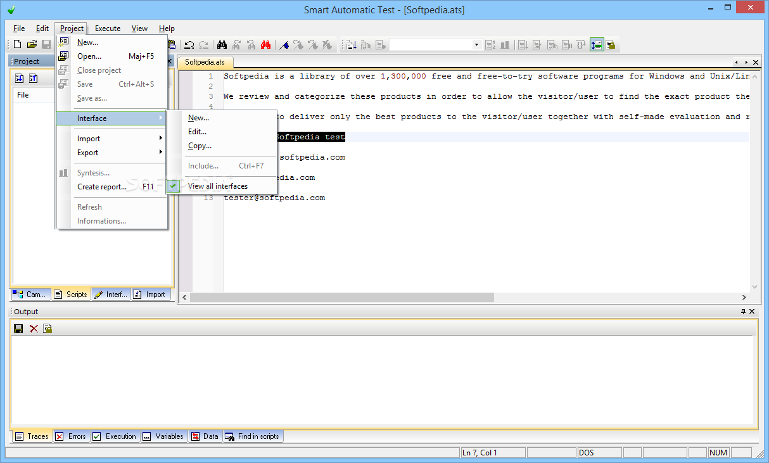Click the second sort icon in Project panel
The width and height of the screenshot is (769, 463).
coord(34,79)
